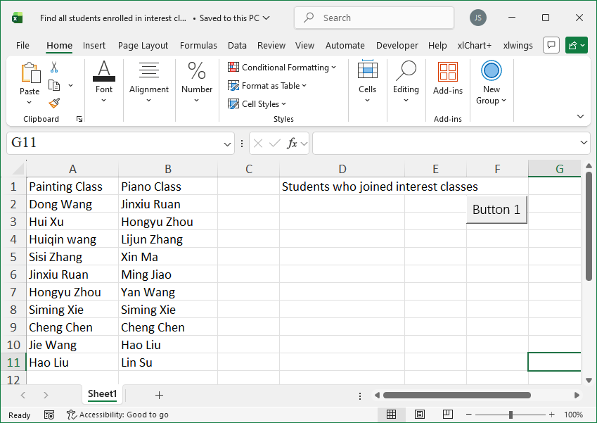The image size is (597, 423).
Task: Click the zoom slider handle
Action: [511, 415]
